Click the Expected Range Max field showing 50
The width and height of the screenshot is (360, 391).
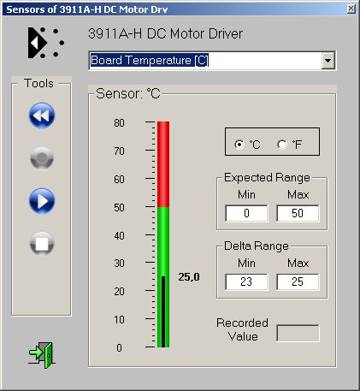tap(298, 213)
